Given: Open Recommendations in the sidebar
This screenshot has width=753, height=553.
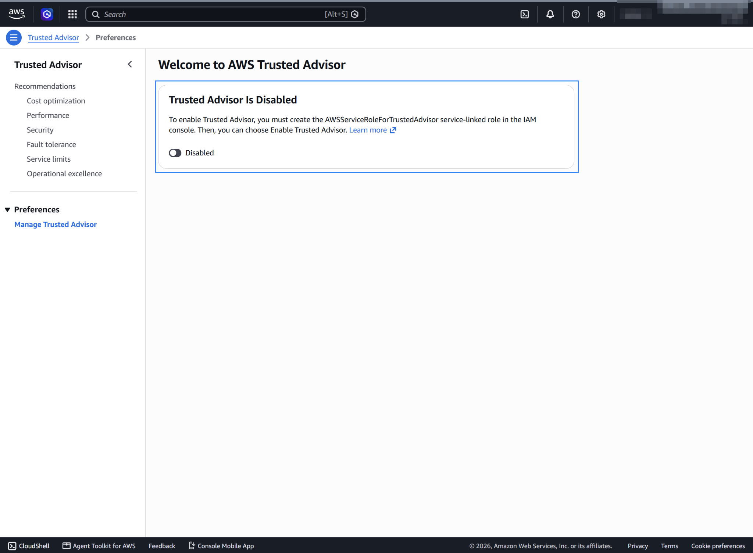Looking at the screenshot, I should click(x=45, y=86).
